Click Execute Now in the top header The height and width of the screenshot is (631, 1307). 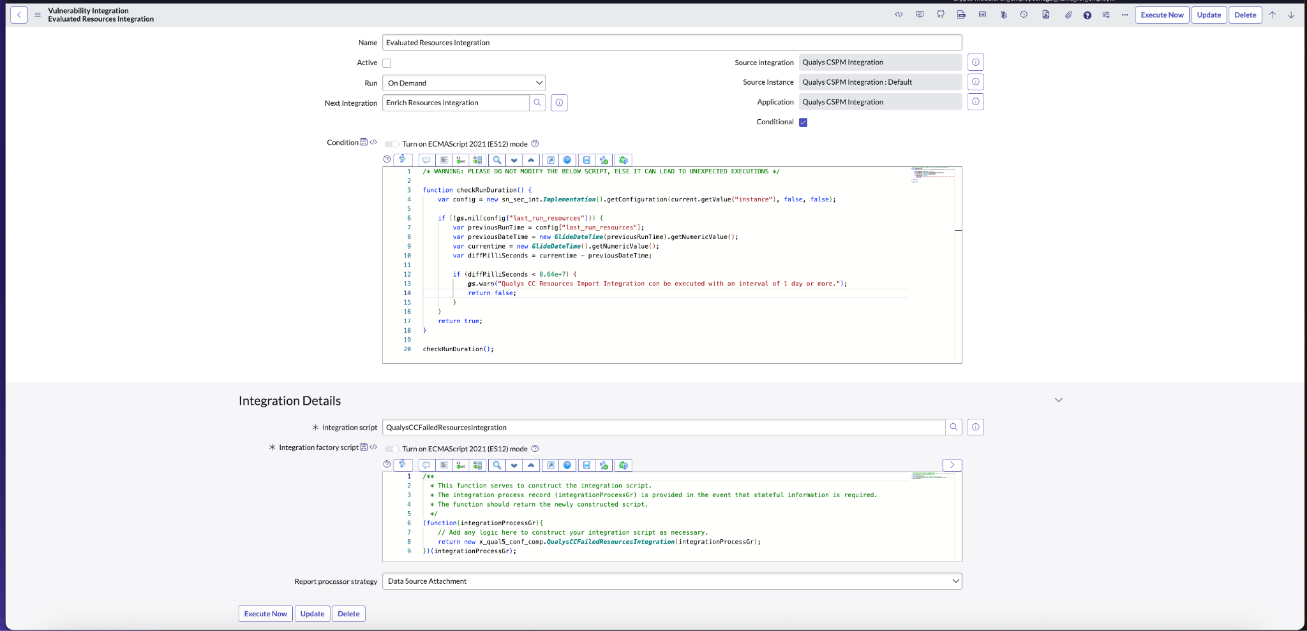click(x=1162, y=15)
